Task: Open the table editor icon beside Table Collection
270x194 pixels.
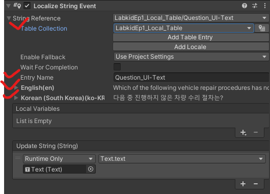Action: [x=262, y=28]
